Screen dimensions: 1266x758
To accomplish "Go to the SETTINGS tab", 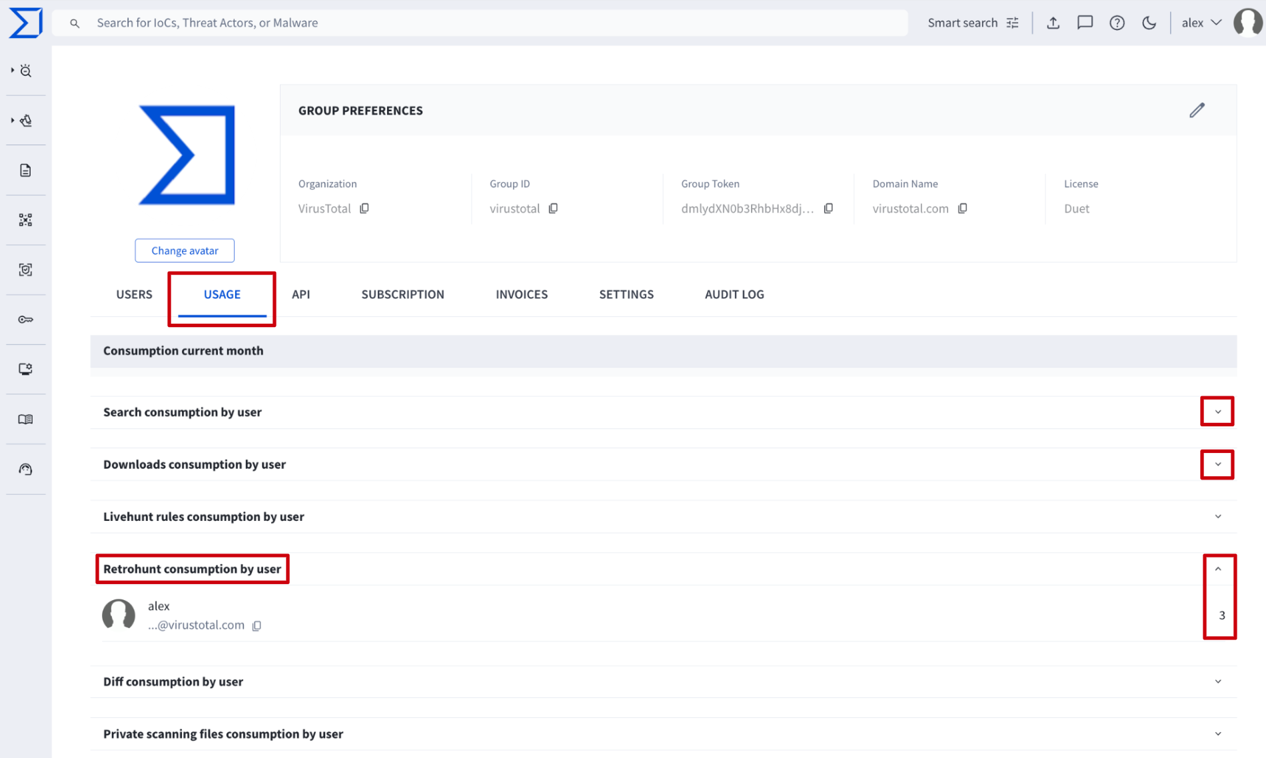I will coord(626,294).
